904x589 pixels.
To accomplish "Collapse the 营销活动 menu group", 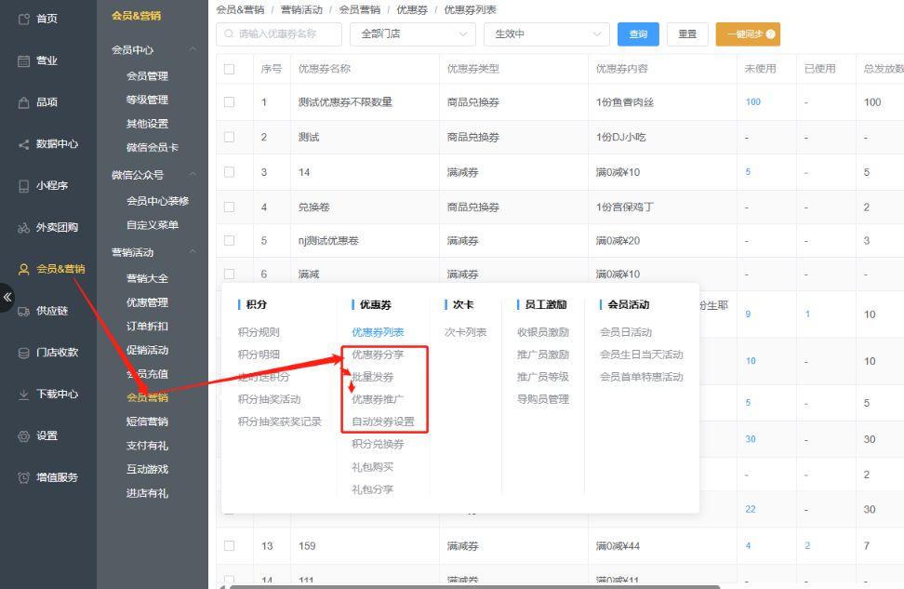I will pos(193,252).
